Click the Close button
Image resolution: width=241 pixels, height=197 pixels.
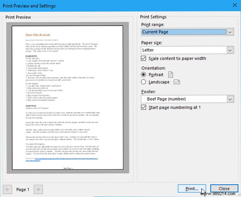(224, 189)
